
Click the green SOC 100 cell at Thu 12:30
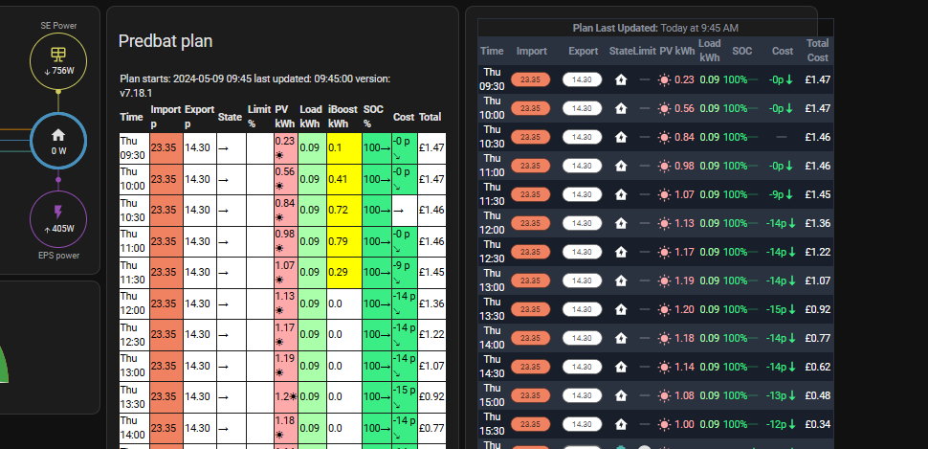pos(376,335)
